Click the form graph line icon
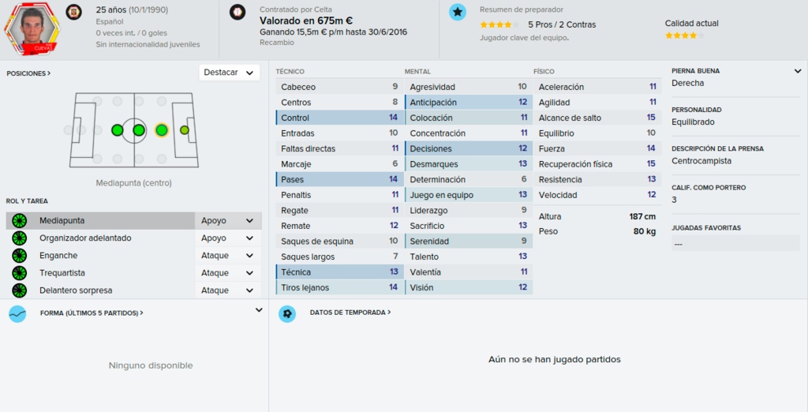The image size is (808, 412). click(x=17, y=313)
